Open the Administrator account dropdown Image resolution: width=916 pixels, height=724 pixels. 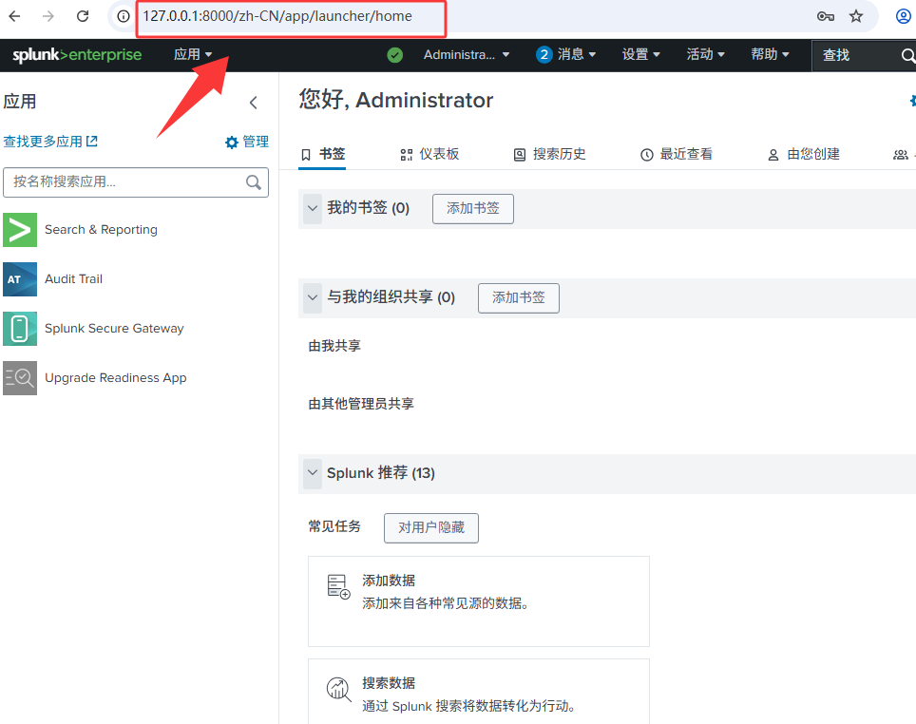point(467,55)
